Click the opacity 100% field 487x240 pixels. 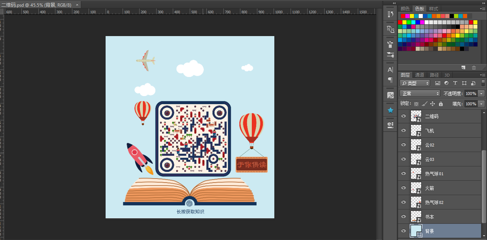click(x=471, y=93)
